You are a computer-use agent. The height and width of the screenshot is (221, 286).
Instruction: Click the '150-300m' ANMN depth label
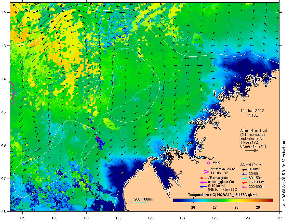pyautogui.click(x=256, y=182)
